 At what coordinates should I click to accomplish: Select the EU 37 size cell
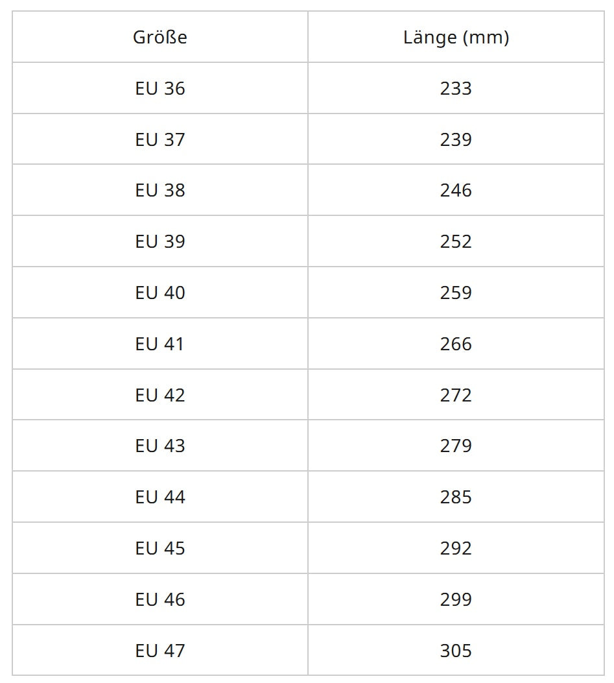(160, 139)
